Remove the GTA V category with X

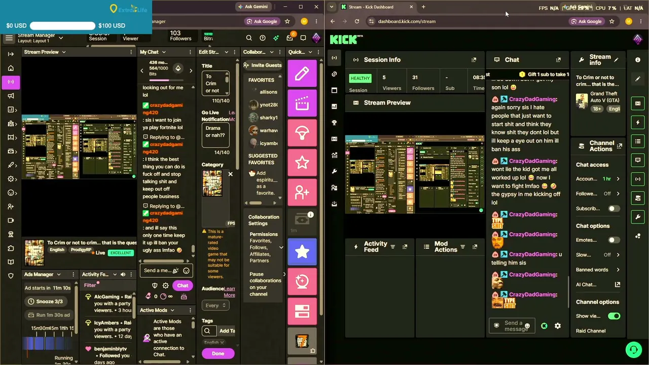coord(230,174)
